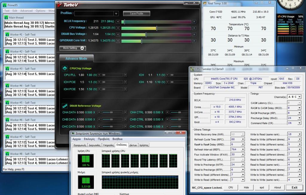Decrease BCLK Frequency with the left arrow
Screen dimensions: 306x195
click(x=118, y=22)
